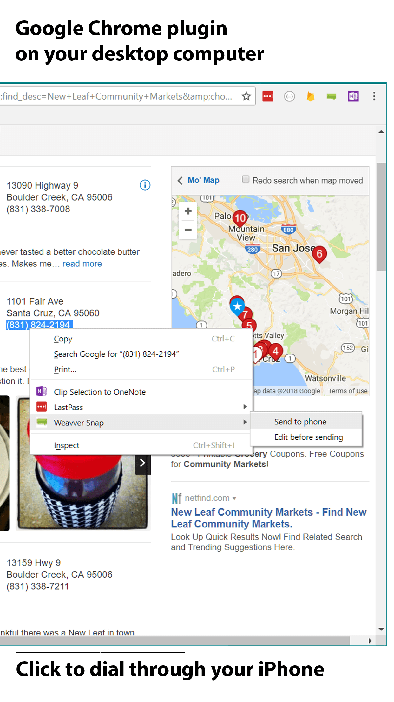This screenshot has height=702, width=394.
Task: Select map marker number 10
Action: click(x=240, y=218)
